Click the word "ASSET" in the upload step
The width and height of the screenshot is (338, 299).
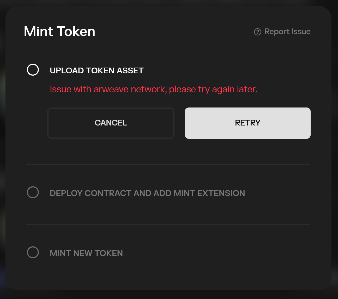(x=130, y=70)
